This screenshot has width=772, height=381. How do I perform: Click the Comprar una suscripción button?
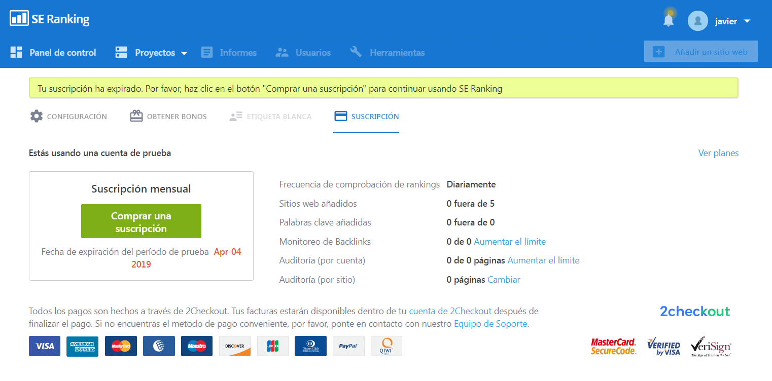click(141, 221)
